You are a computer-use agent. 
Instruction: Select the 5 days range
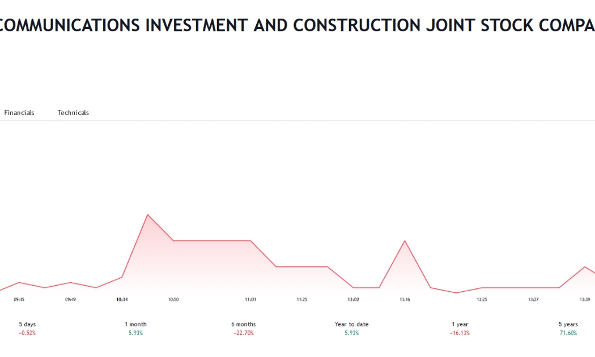(27, 329)
